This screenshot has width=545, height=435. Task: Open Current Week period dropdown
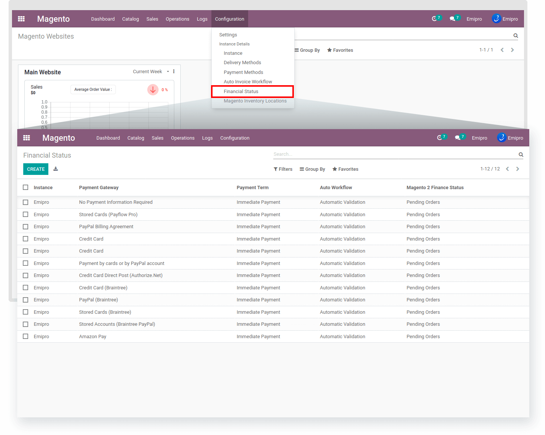coord(151,72)
